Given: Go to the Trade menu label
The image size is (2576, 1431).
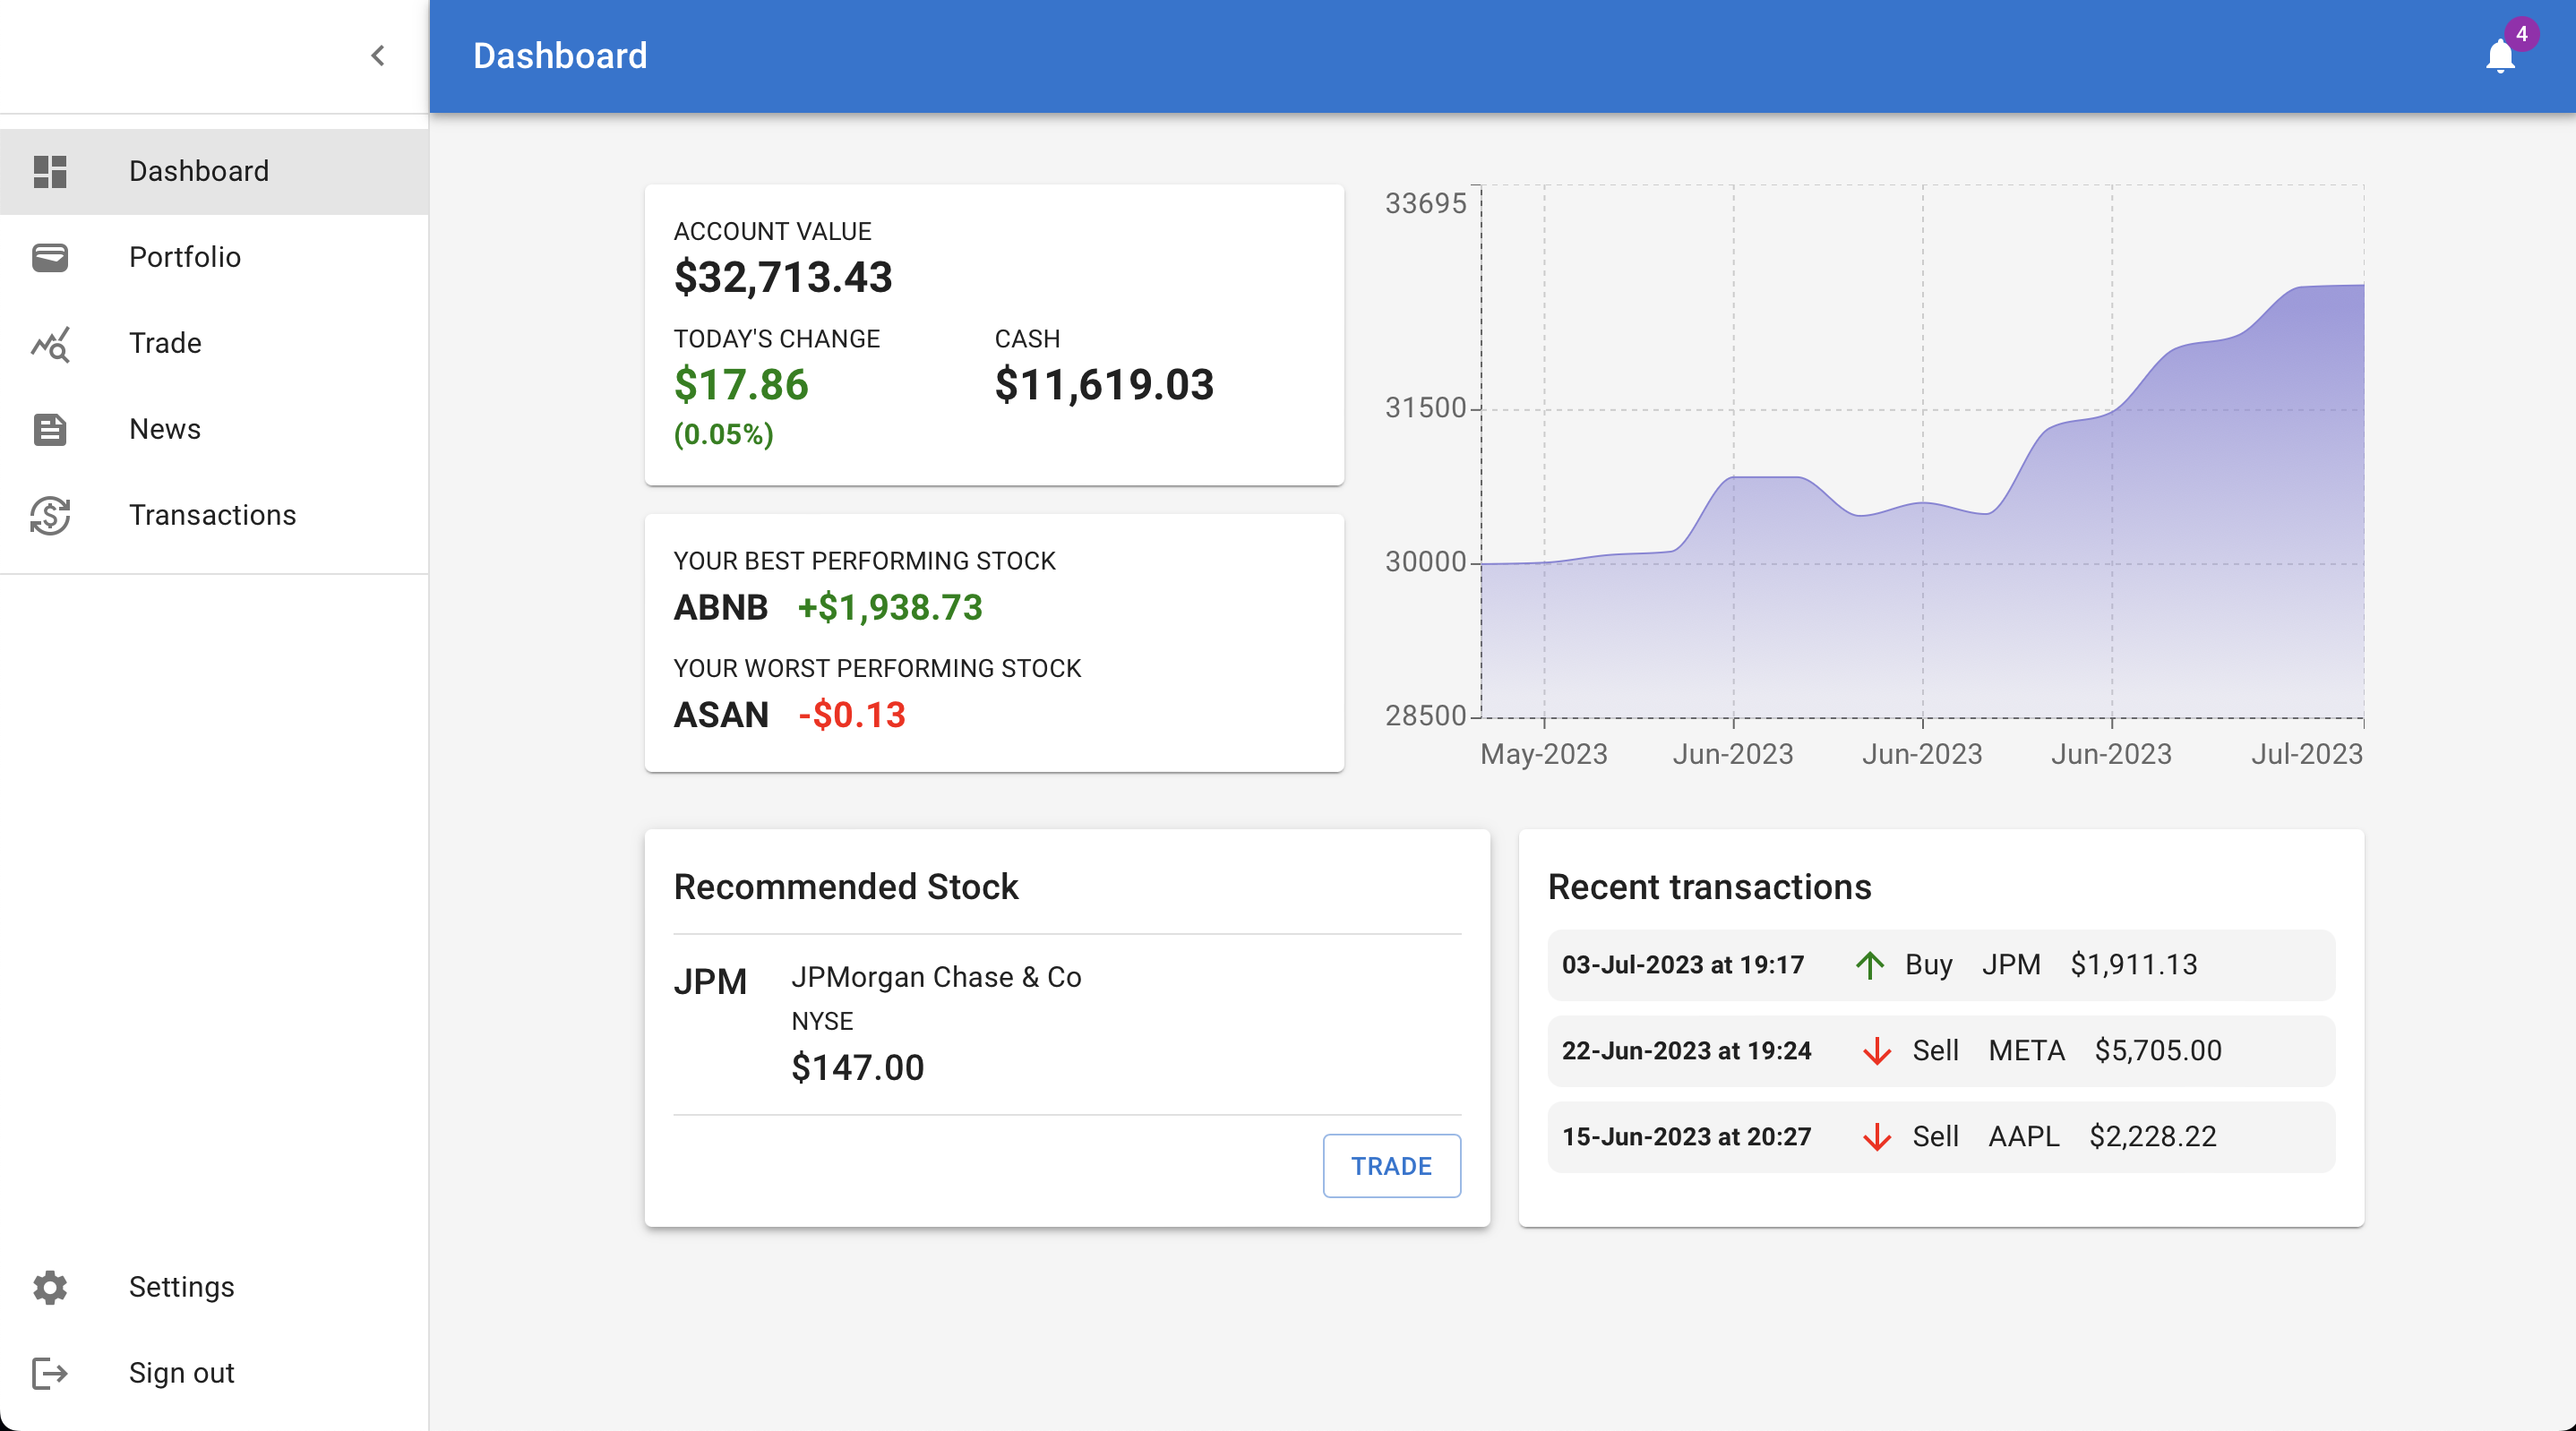Looking at the screenshot, I should pyautogui.click(x=165, y=343).
